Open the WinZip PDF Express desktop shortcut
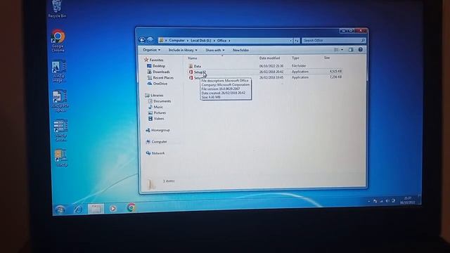450x253 pixels. 60,100
